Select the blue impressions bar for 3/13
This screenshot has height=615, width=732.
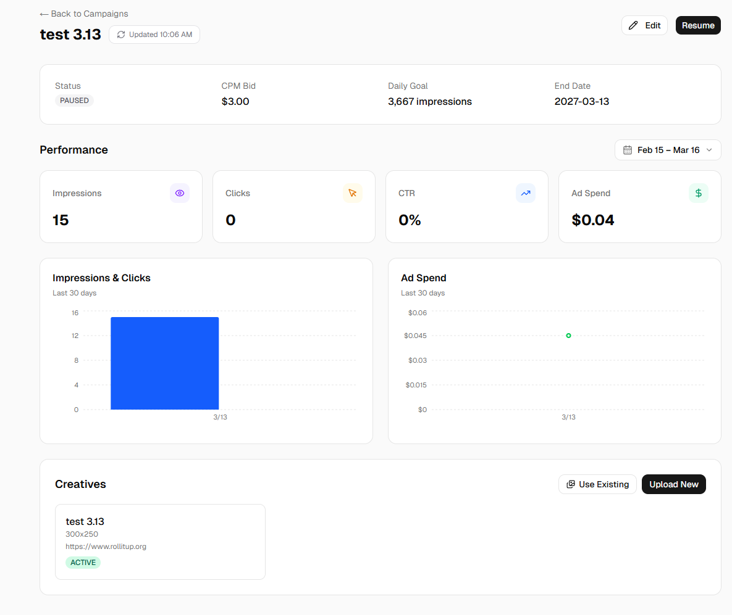pos(164,363)
